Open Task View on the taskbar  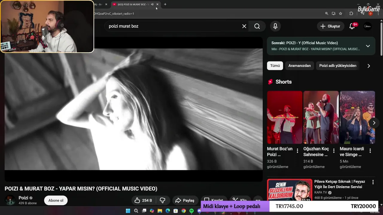(x=144, y=211)
